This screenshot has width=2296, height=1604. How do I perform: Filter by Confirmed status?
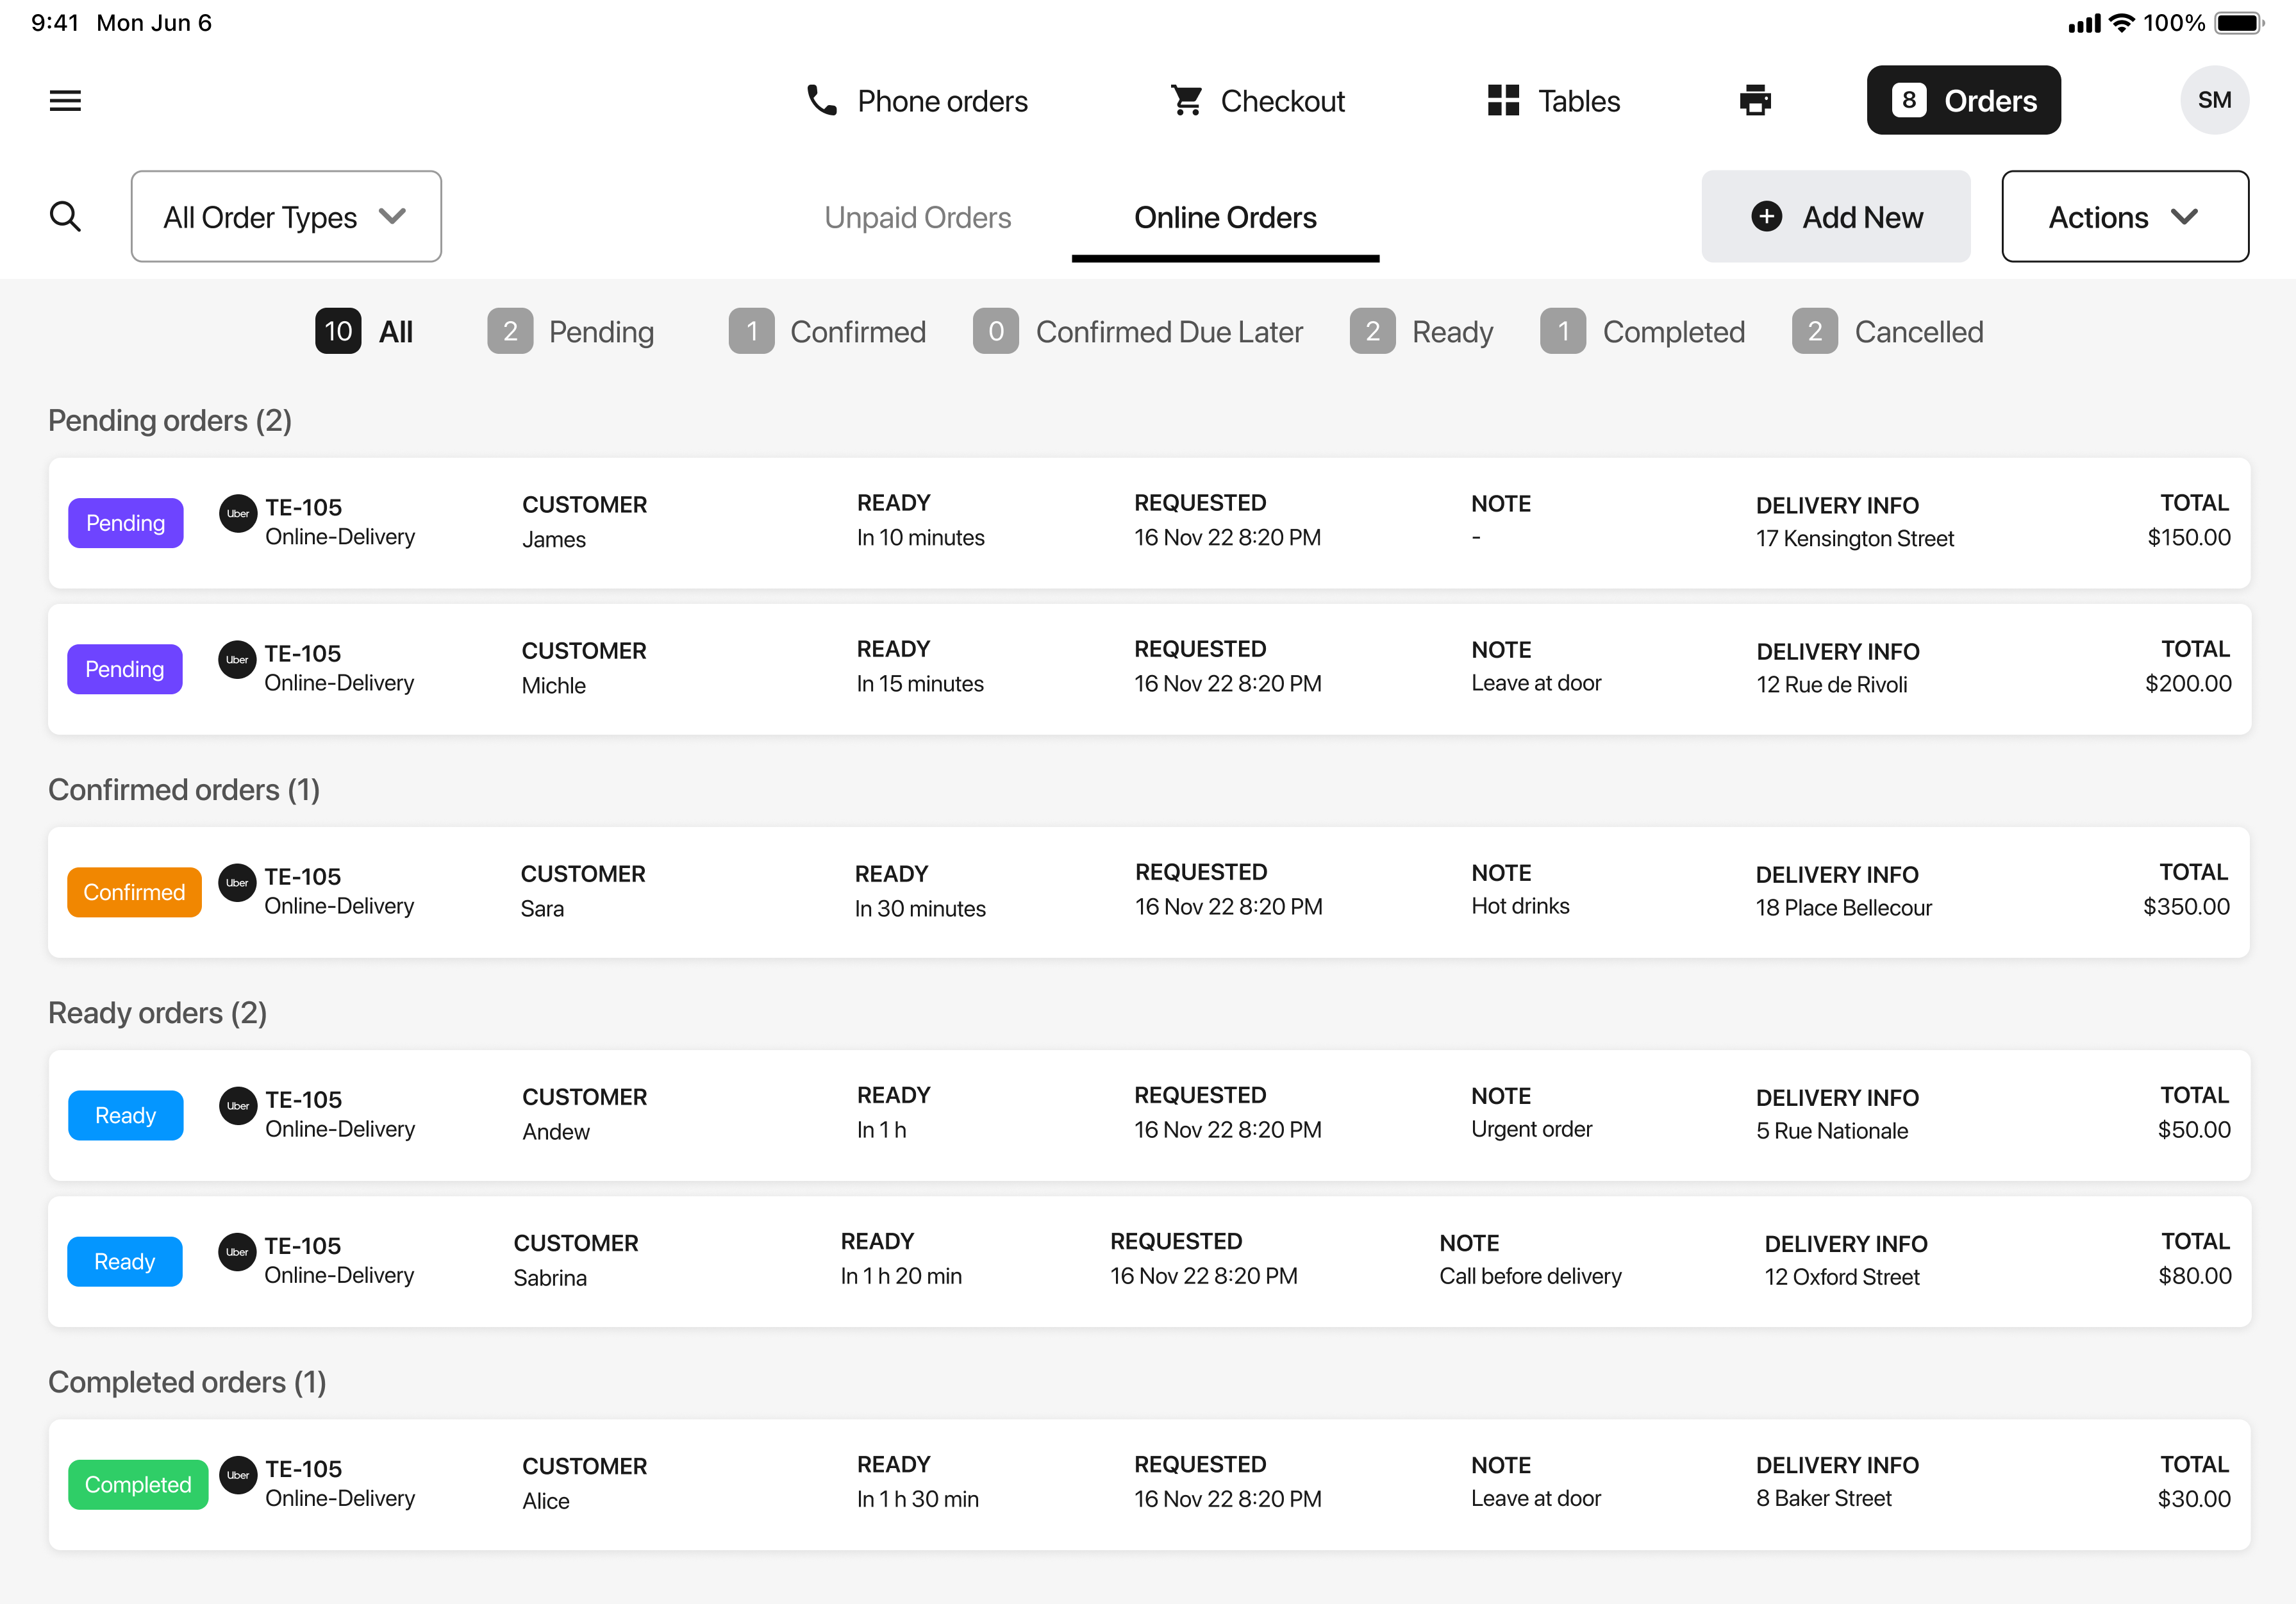click(827, 331)
